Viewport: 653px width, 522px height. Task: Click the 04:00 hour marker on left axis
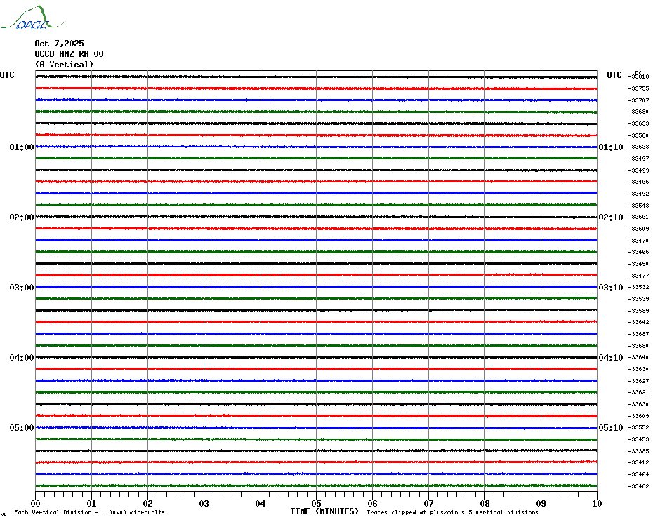(x=21, y=358)
